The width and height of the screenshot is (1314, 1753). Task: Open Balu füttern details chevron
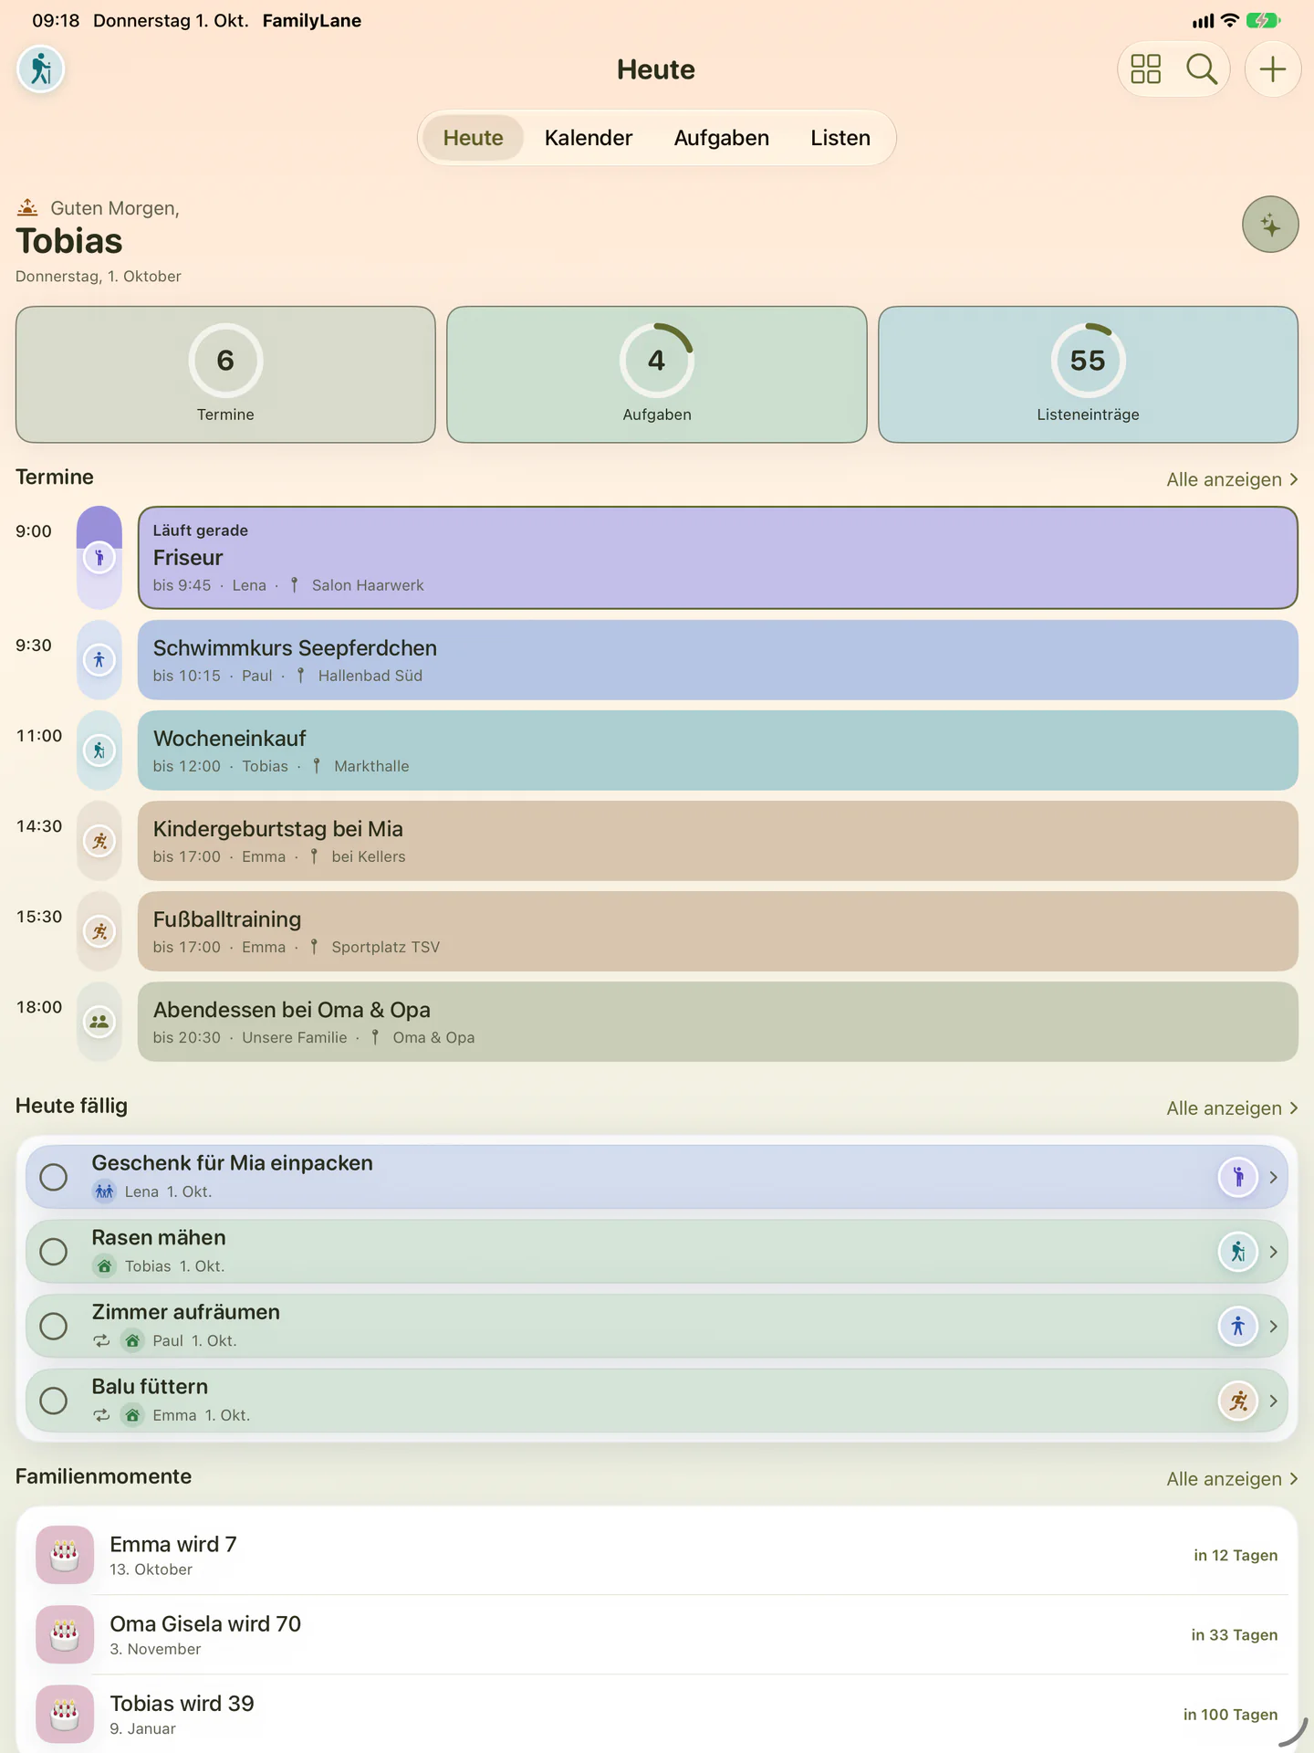[1274, 1401]
